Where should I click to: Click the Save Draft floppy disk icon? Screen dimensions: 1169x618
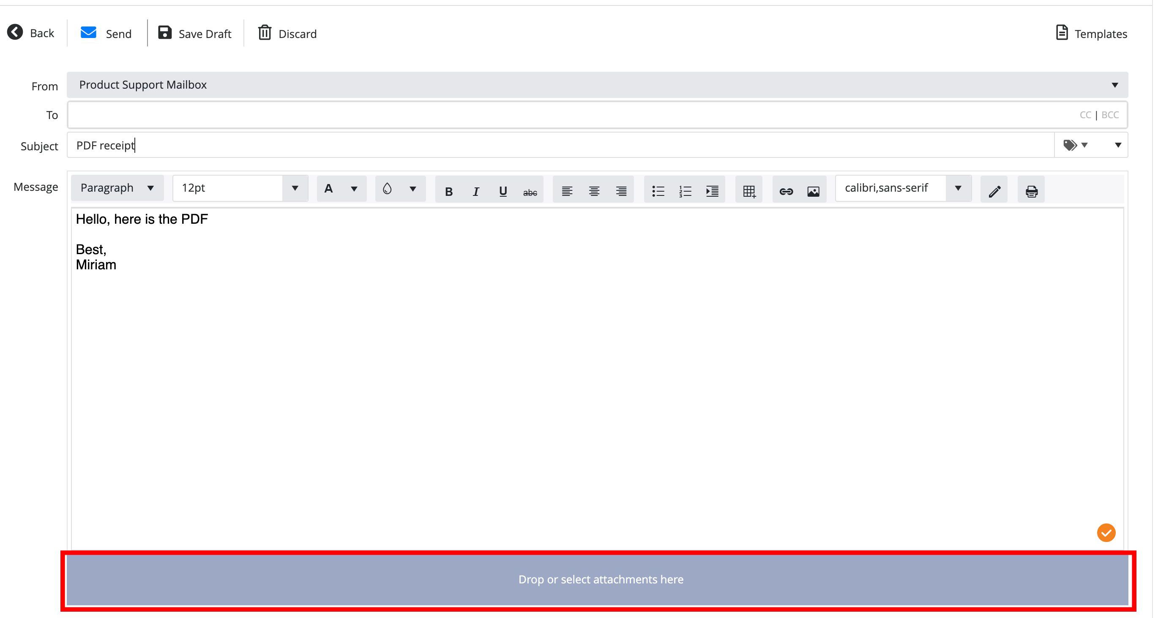tap(165, 32)
